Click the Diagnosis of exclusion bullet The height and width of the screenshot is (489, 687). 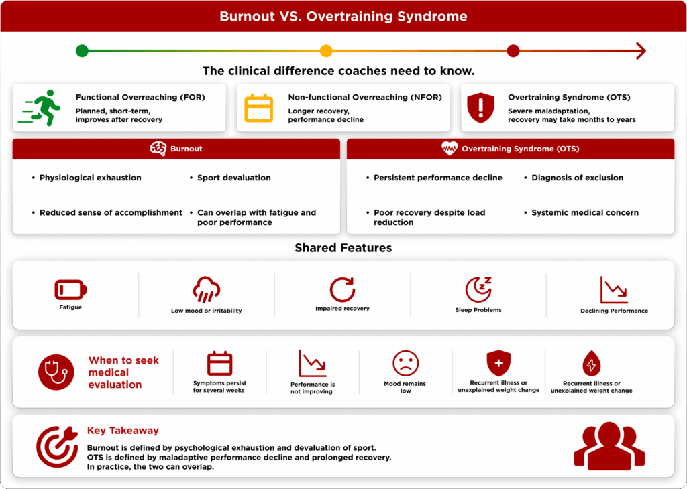click(x=578, y=178)
